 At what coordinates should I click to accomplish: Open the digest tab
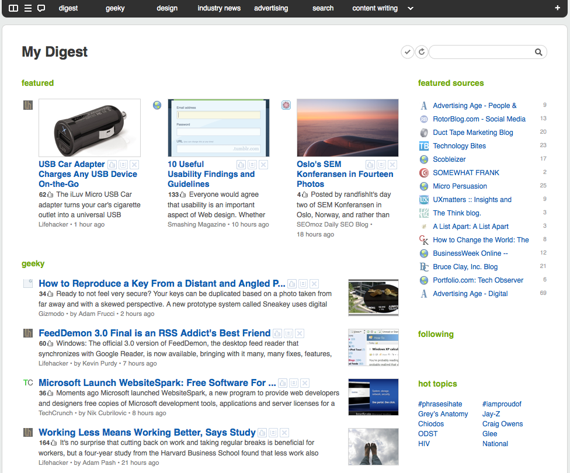pyautogui.click(x=68, y=8)
